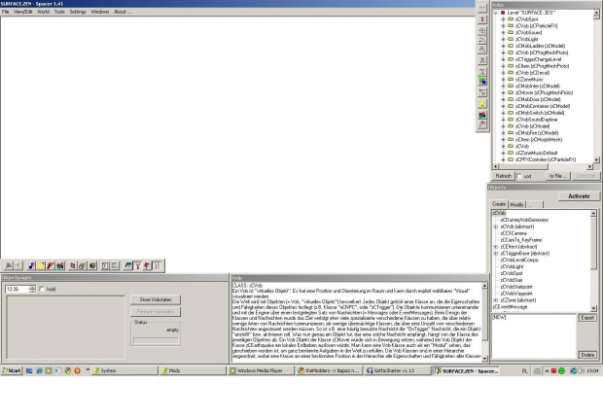
Task: Expand the zCVobSpot folder in Vobs tree
Action: (503, 19)
